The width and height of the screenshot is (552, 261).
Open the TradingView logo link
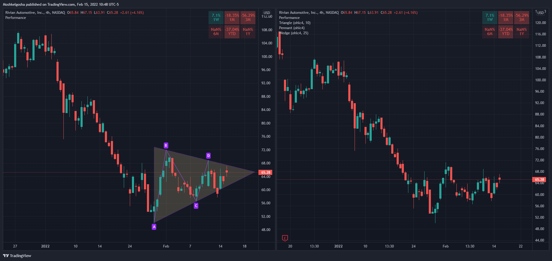[x=17, y=256]
